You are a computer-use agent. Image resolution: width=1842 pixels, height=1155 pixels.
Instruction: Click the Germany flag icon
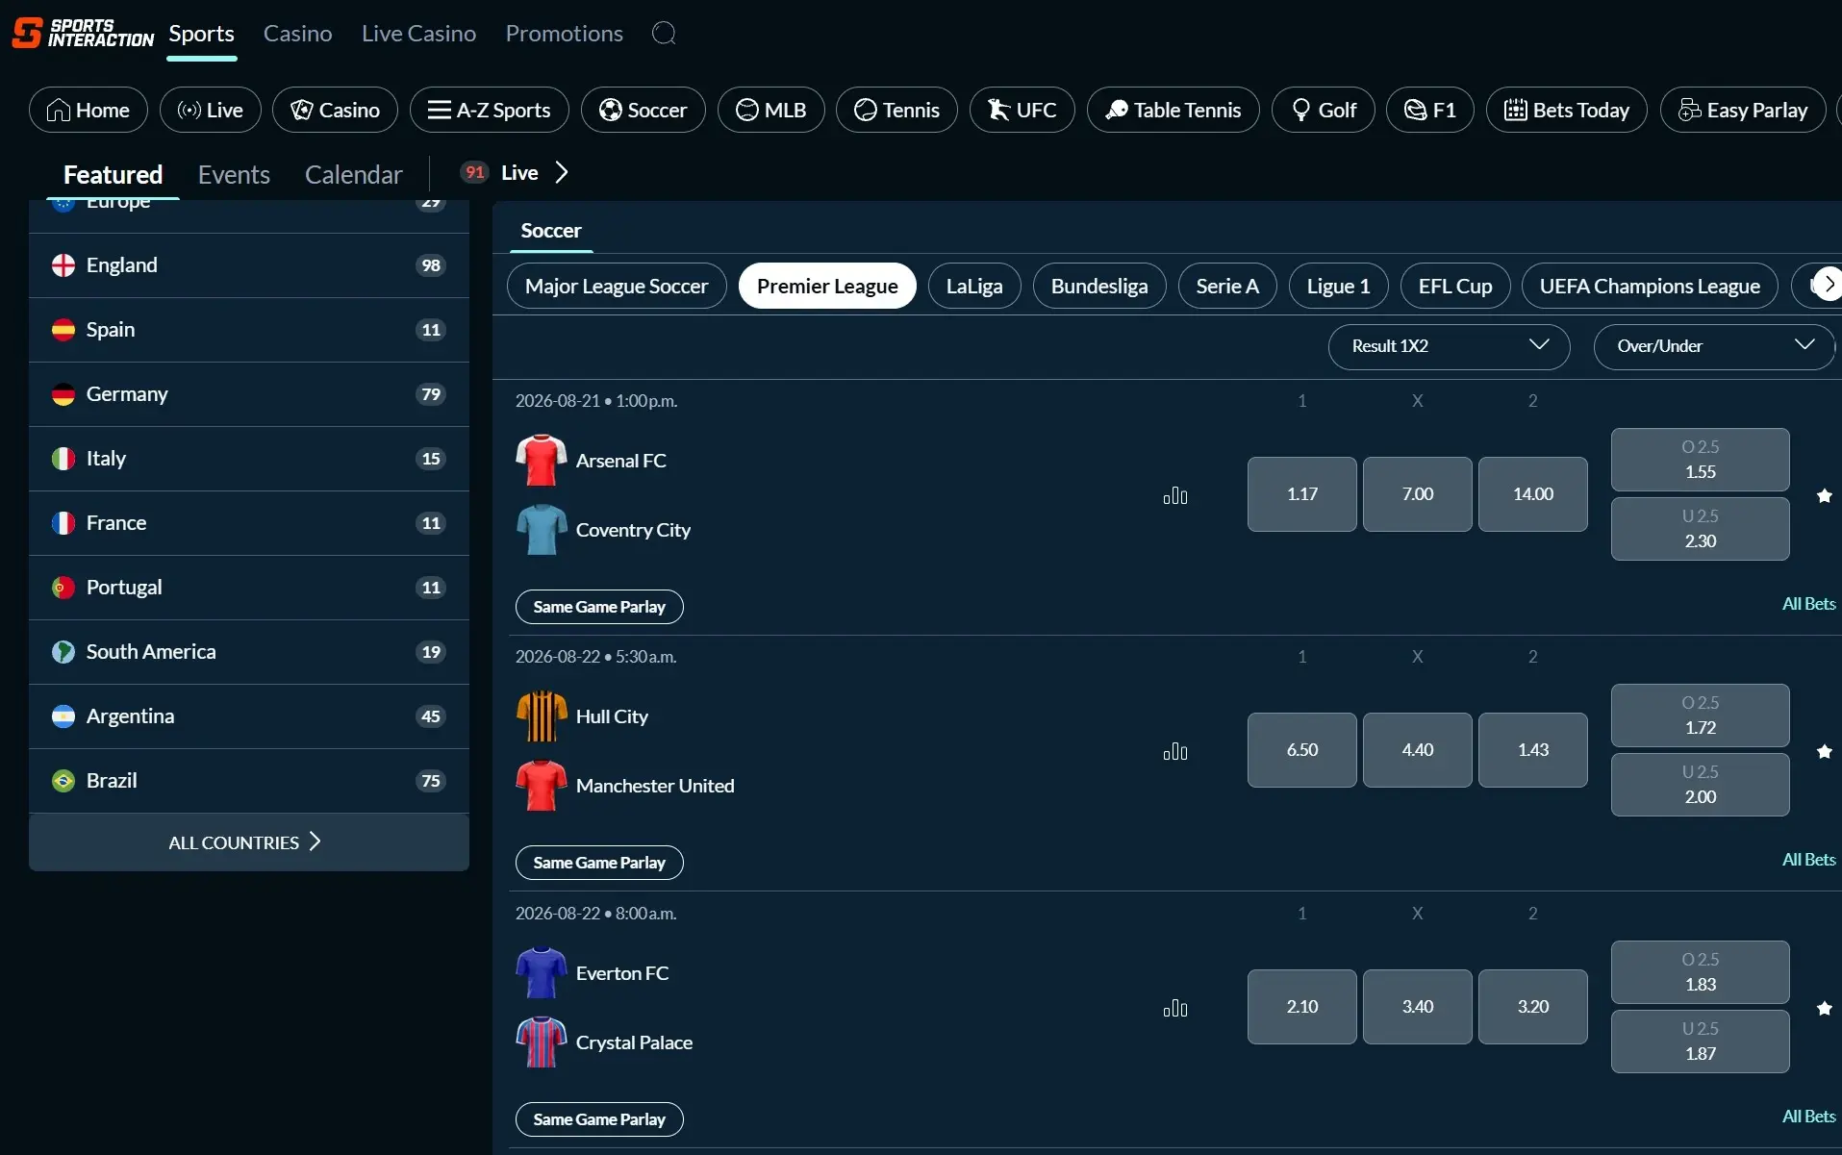[63, 394]
